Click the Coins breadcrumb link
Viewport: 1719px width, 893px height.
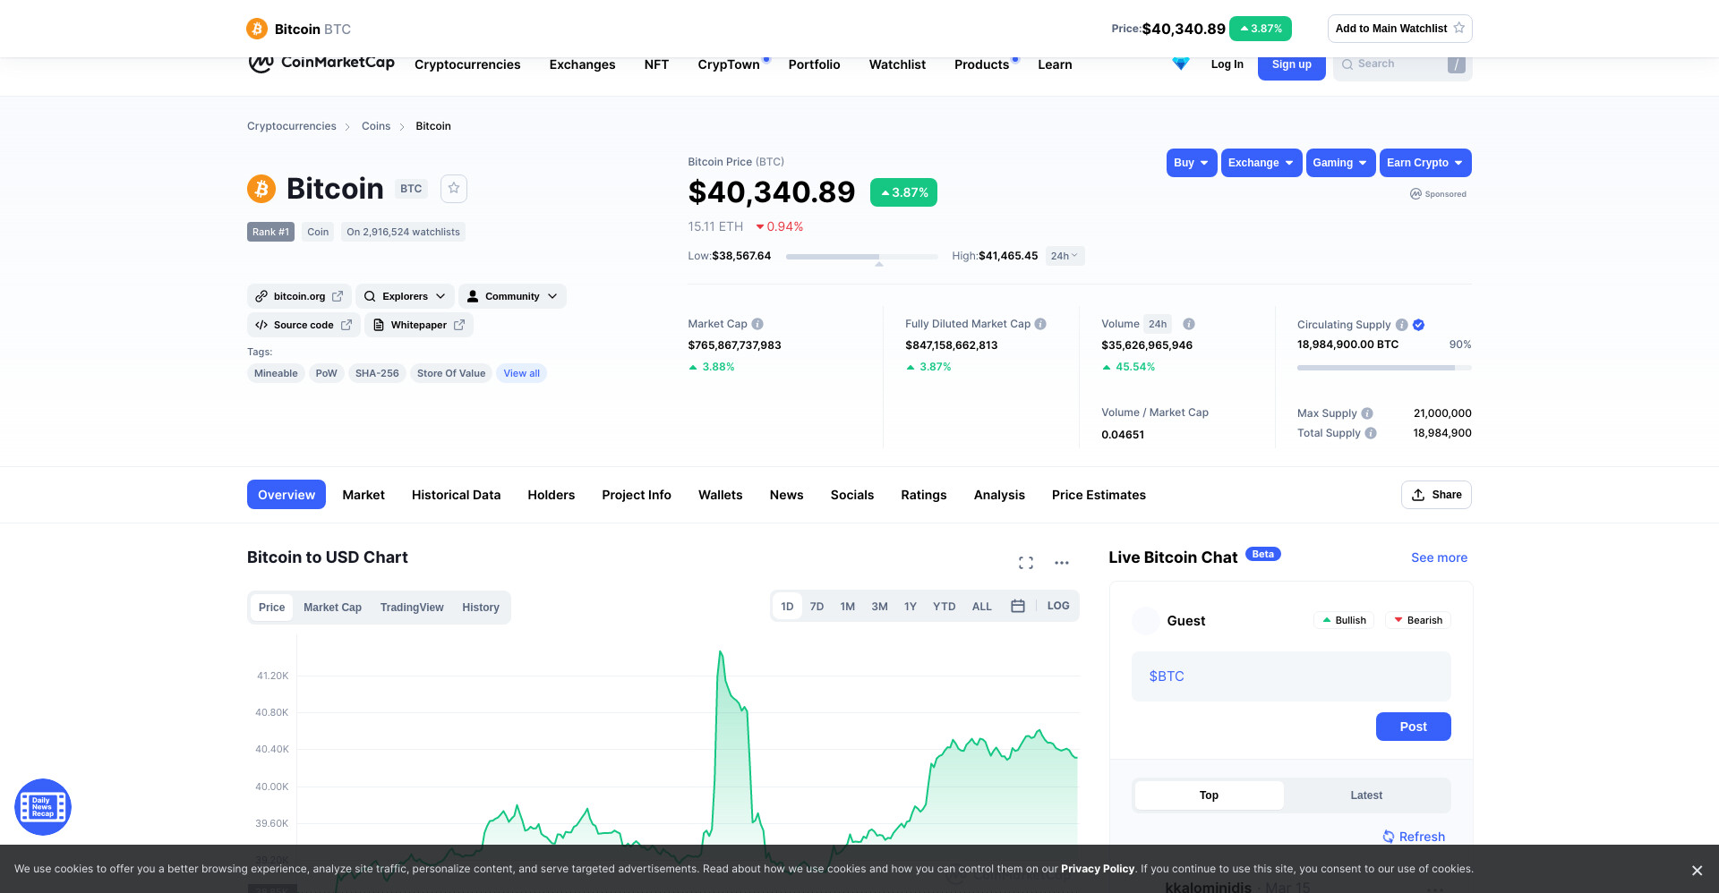pyautogui.click(x=376, y=126)
